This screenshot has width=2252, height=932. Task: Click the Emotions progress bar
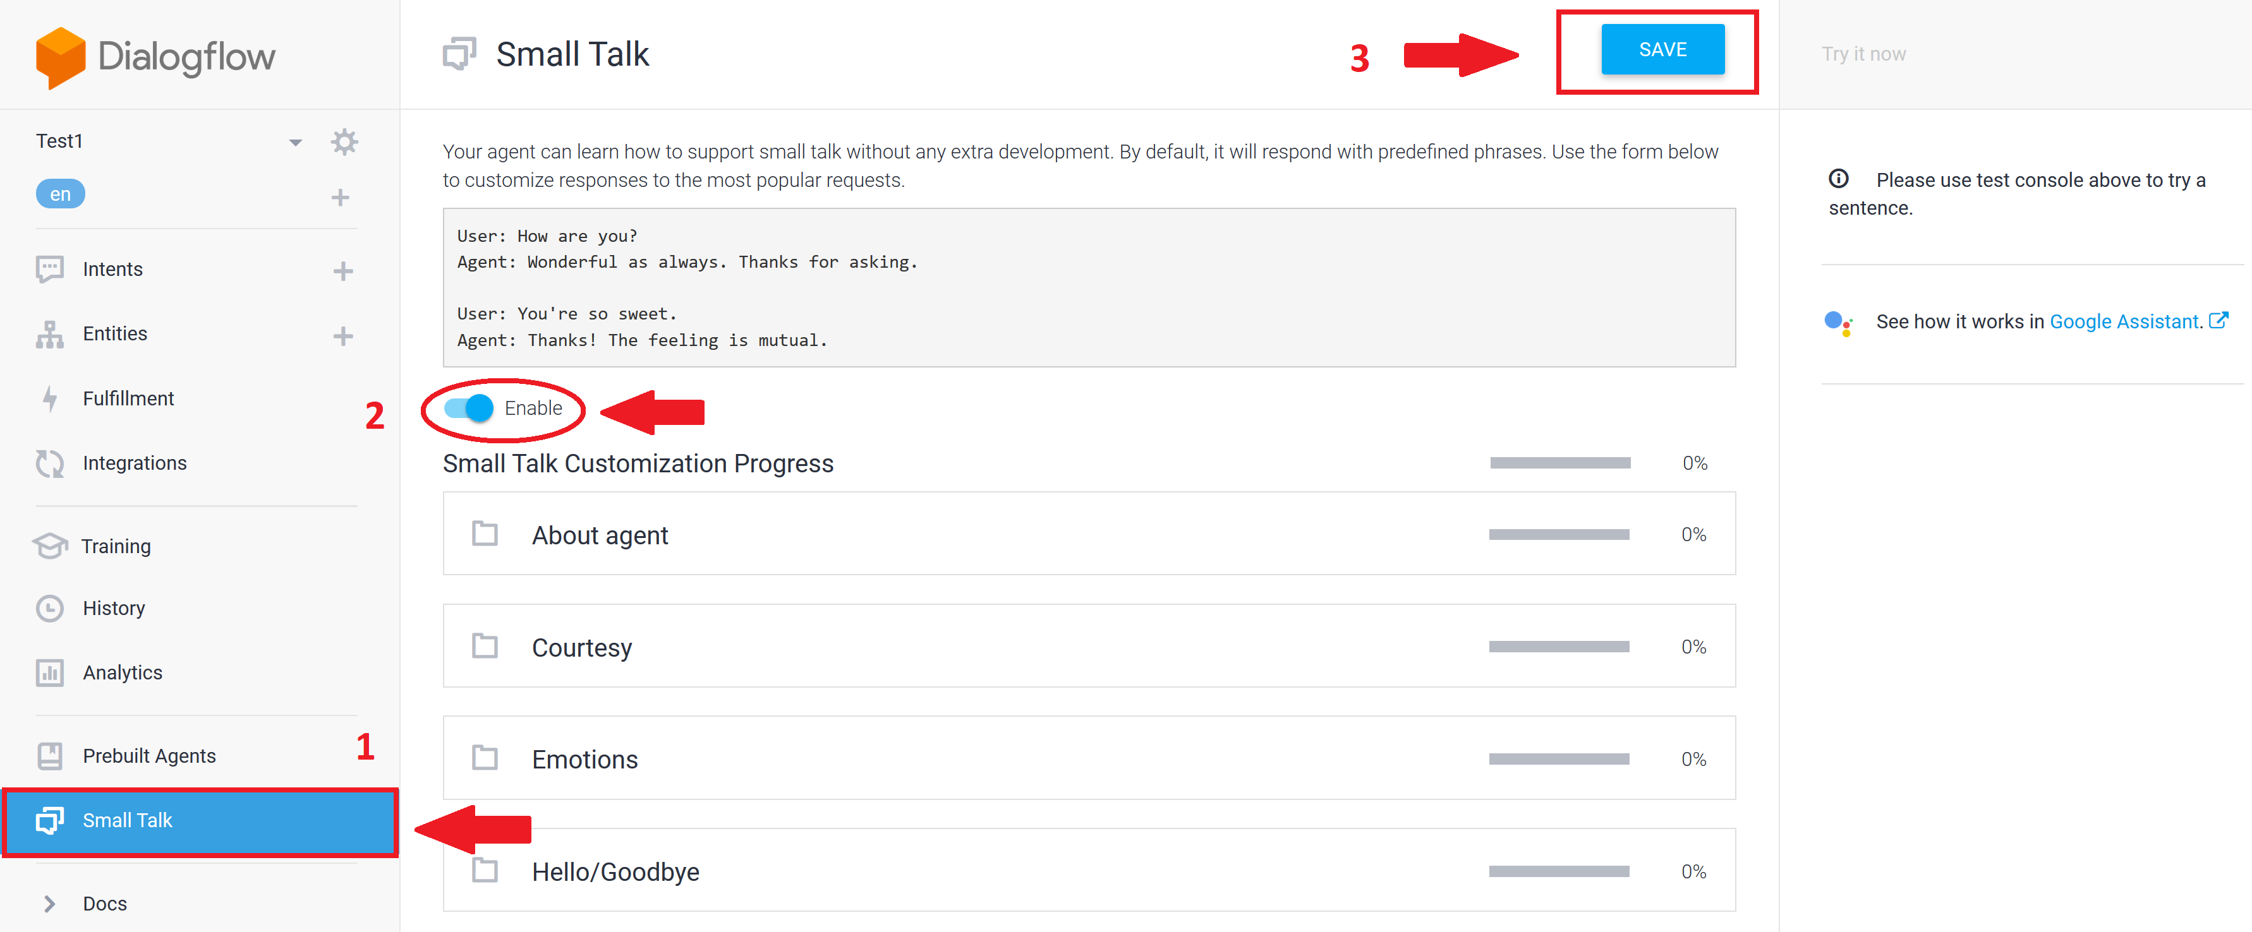pos(1559,759)
